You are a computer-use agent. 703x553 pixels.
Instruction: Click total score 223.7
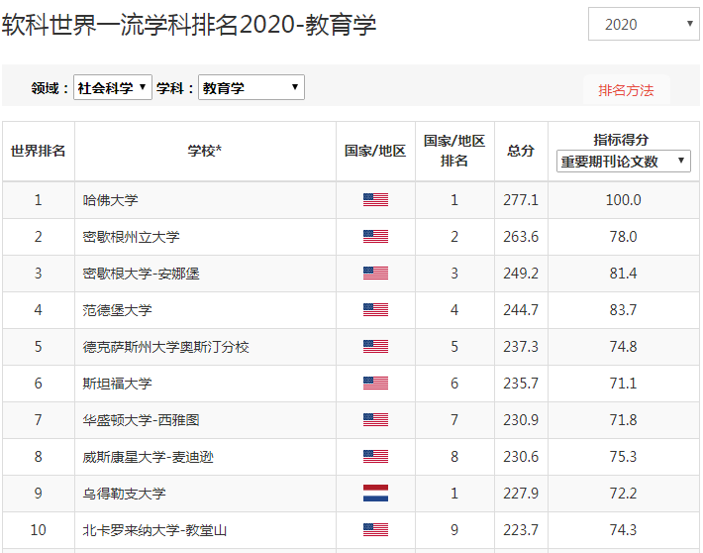(521, 529)
